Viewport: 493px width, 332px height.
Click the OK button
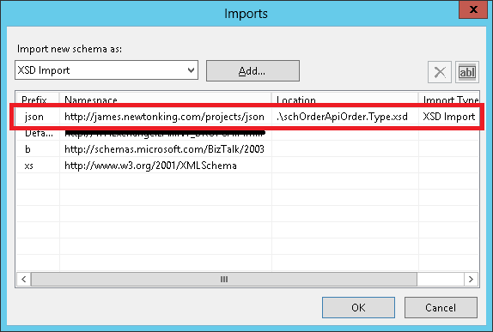[x=358, y=307]
